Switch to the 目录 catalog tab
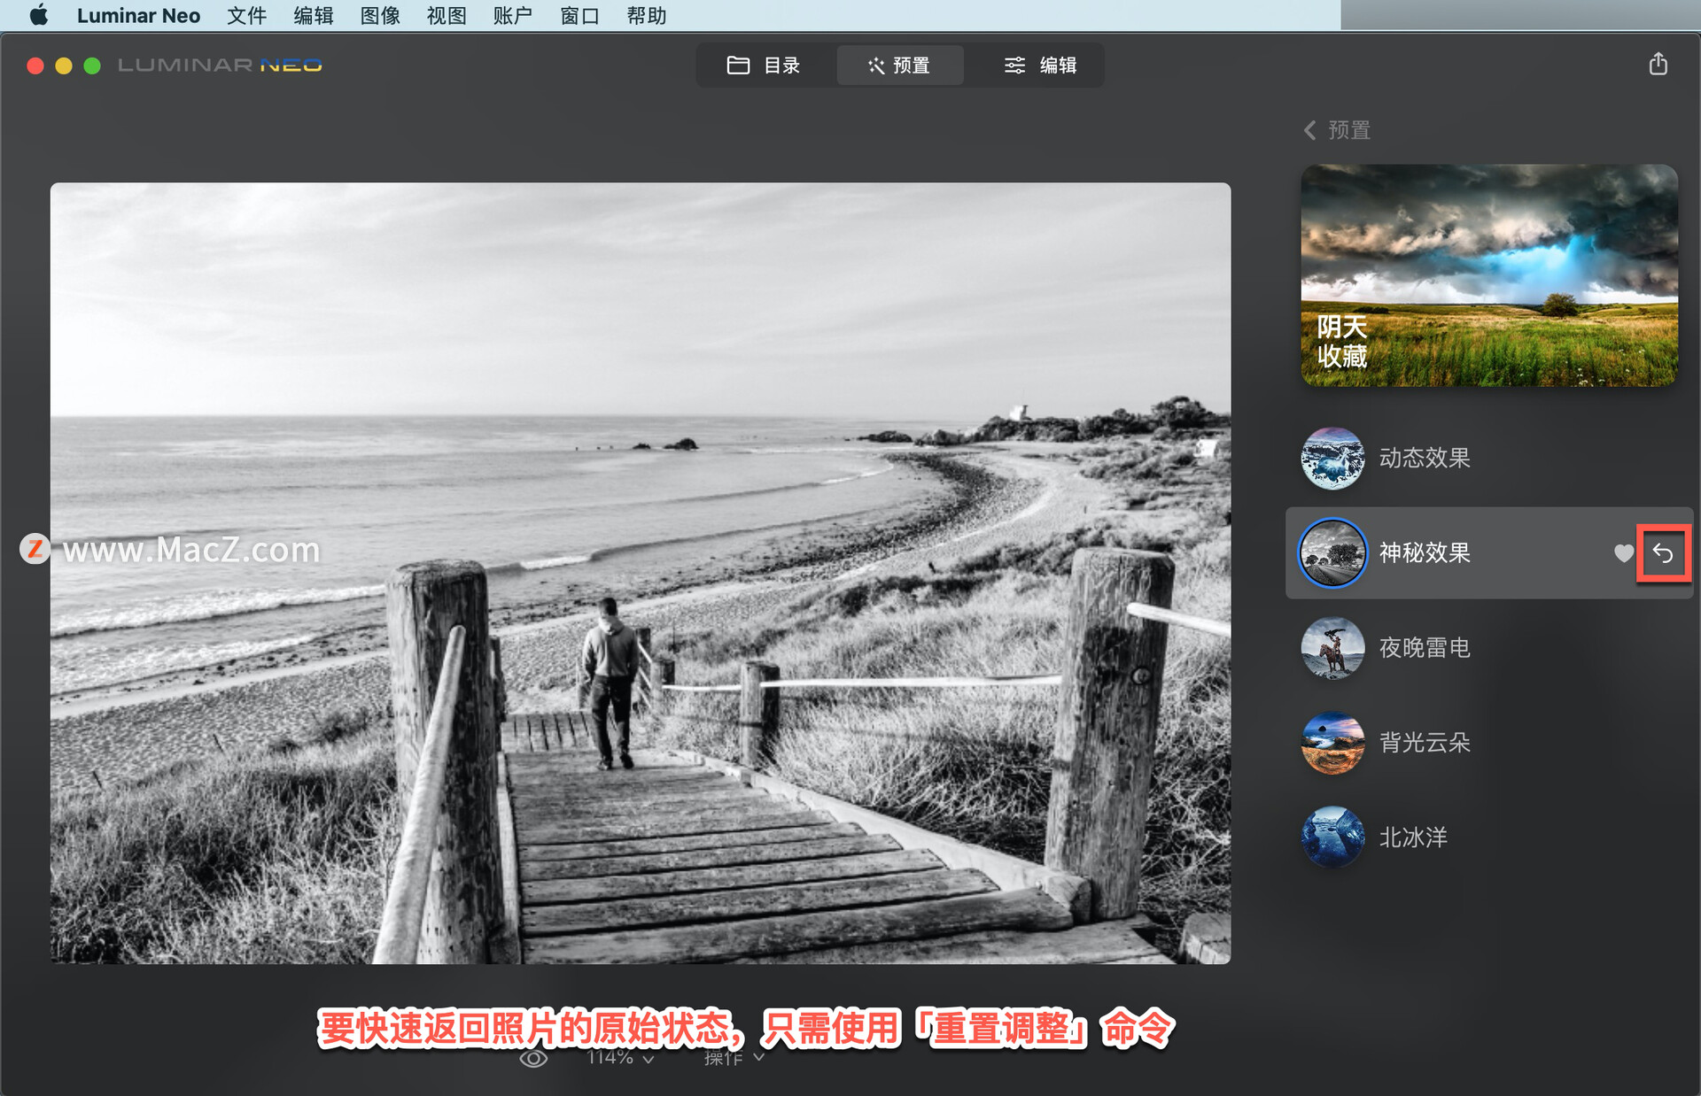The height and width of the screenshot is (1096, 1701). 765,66
